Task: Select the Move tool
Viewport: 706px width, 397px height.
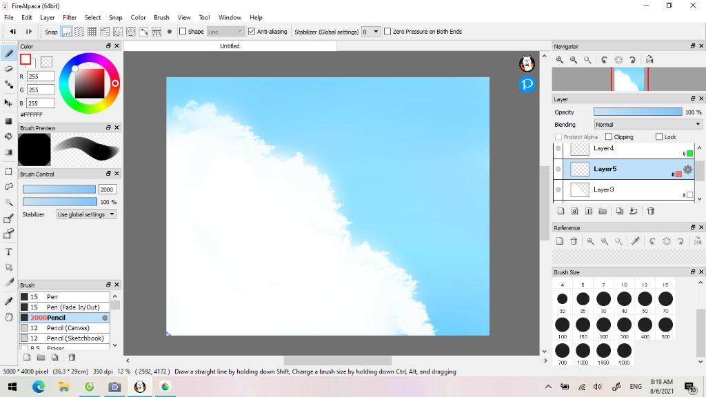Action: click(x=8, y=103)
